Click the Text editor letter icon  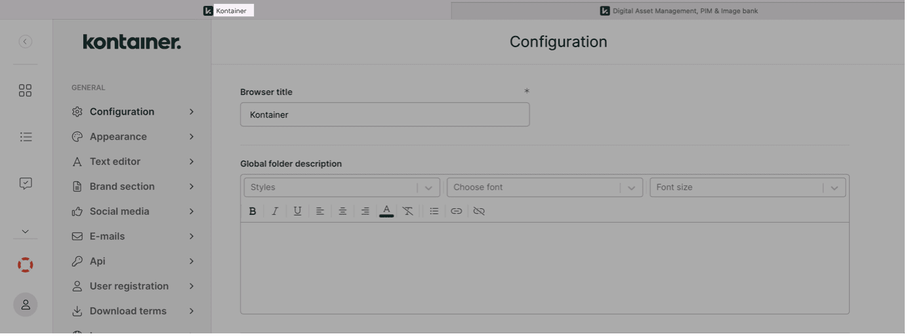pyautogui.click(x=77, y=162)
